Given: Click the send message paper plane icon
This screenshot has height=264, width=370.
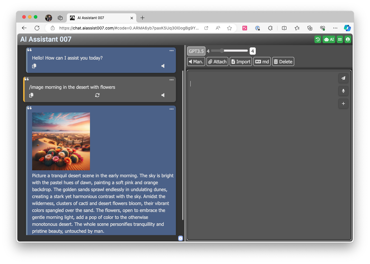Looking at the screenshot, I should click(343, 78).
